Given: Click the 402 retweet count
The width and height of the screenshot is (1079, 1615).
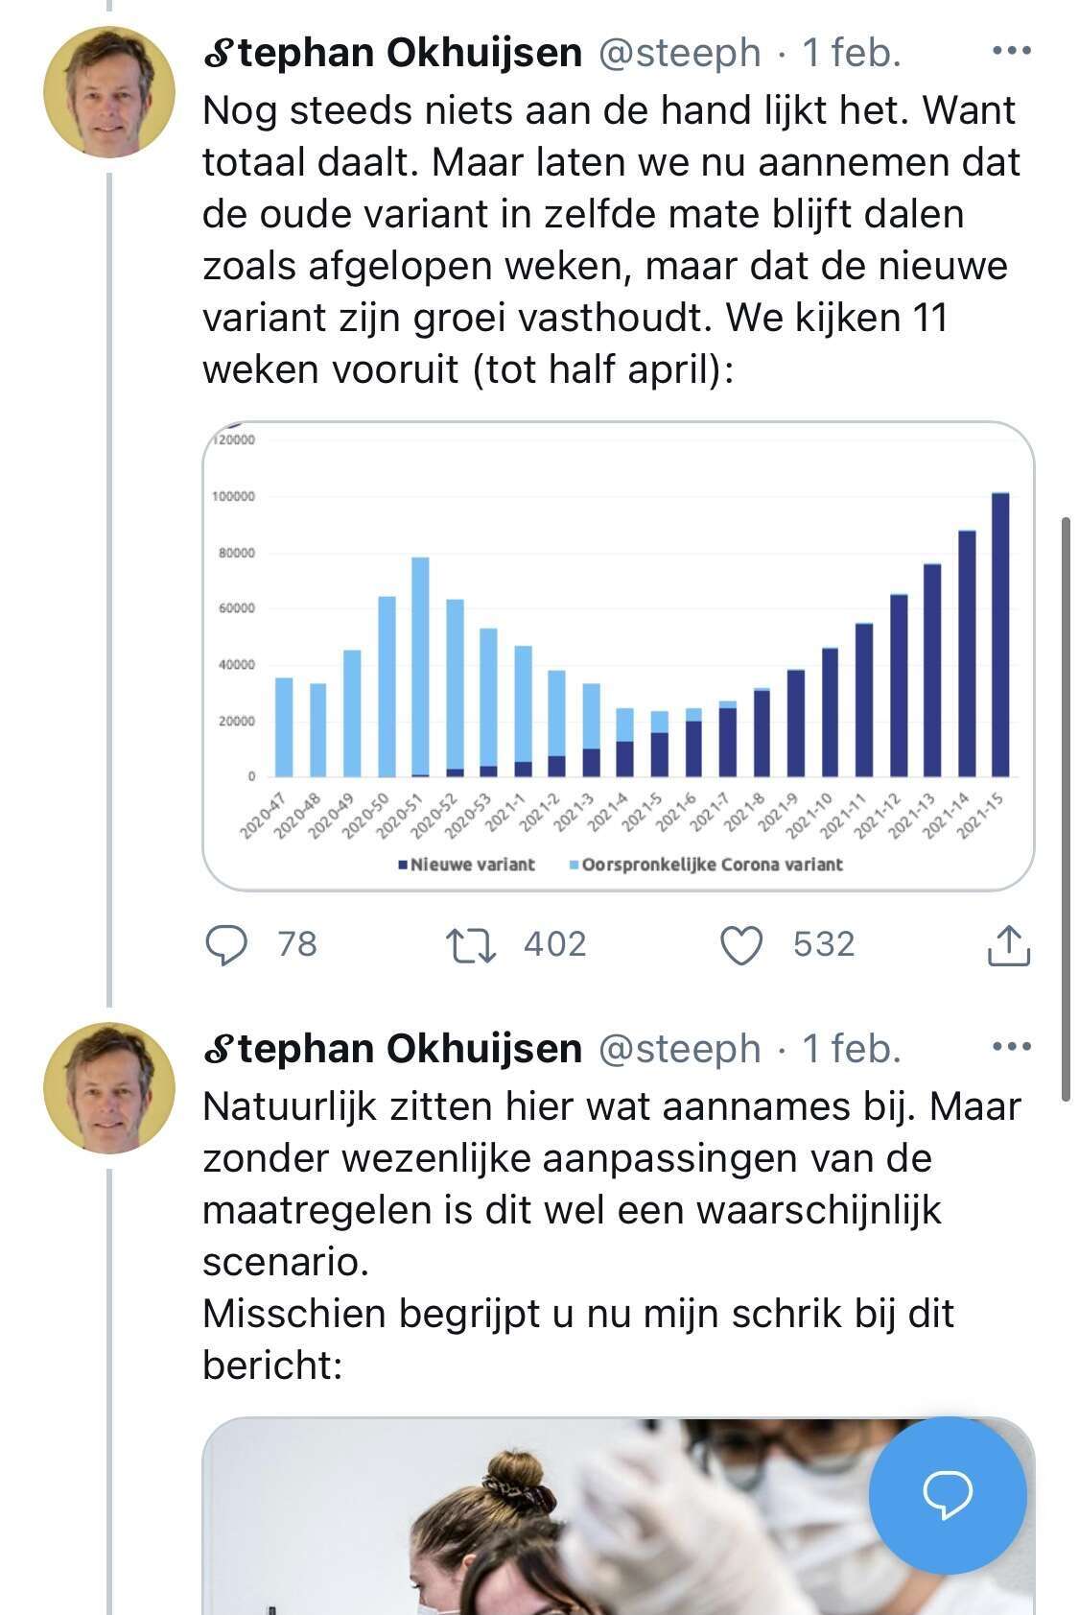Looking at the screenshot, I should click(554, 945).
